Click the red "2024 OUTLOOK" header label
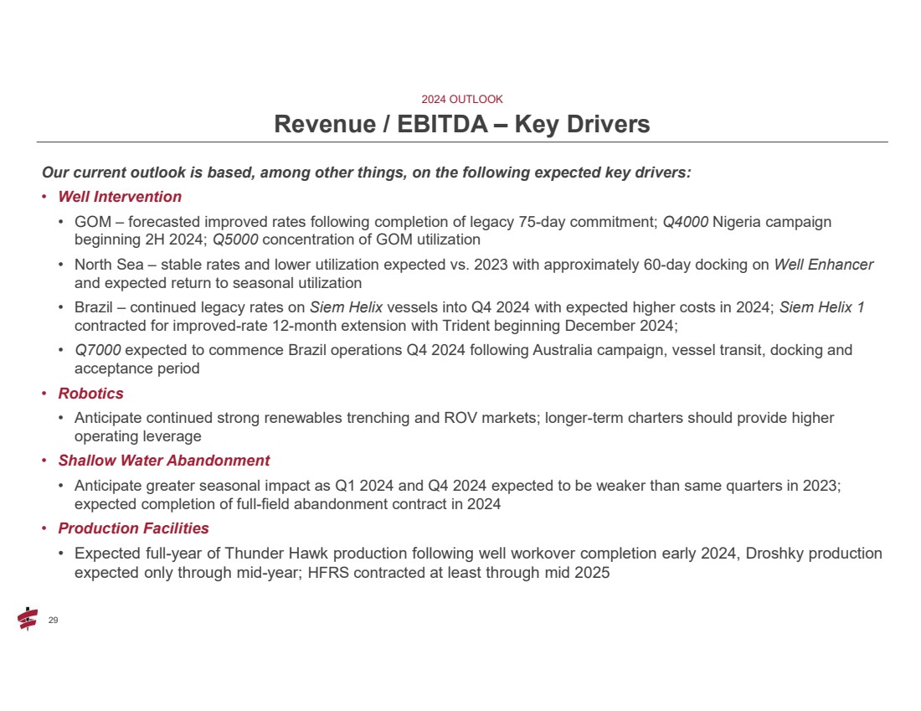This screenshot has width=921, height=711. 461,99
